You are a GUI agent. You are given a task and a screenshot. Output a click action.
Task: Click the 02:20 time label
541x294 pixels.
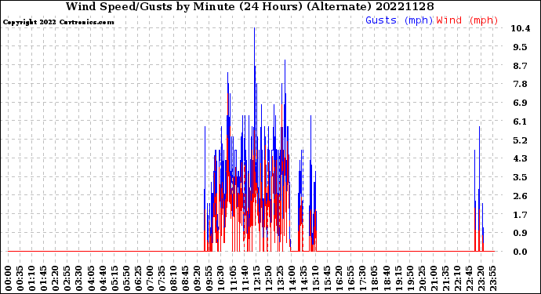55,278
